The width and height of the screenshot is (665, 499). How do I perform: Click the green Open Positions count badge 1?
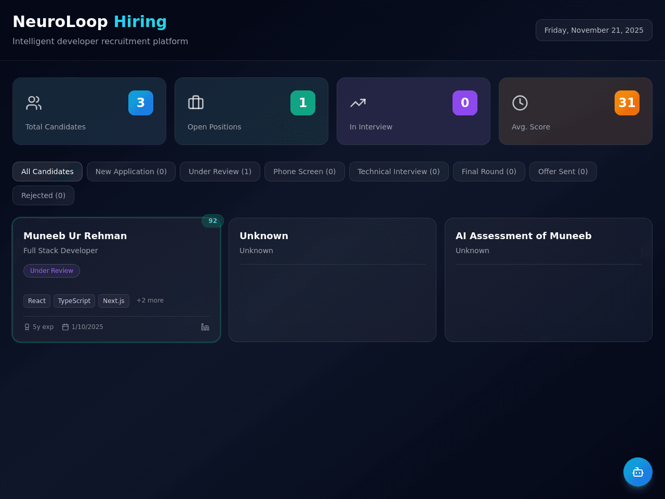[x=303, y=103]
